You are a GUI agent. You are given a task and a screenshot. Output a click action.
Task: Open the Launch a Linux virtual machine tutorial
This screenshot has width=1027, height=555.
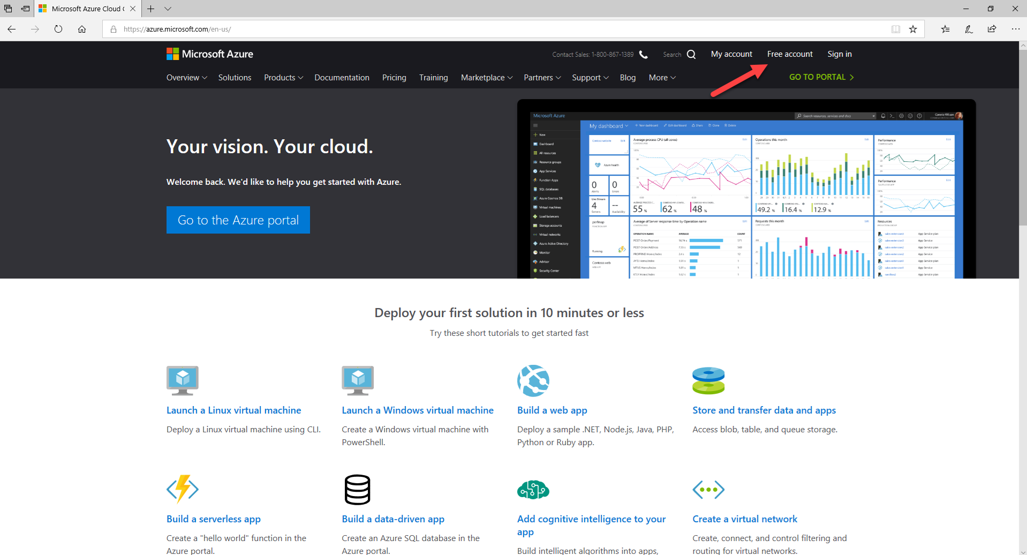tap(233, 410)
